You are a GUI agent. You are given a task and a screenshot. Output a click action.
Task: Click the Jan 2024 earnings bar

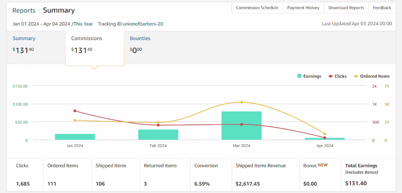coord(75,137)
